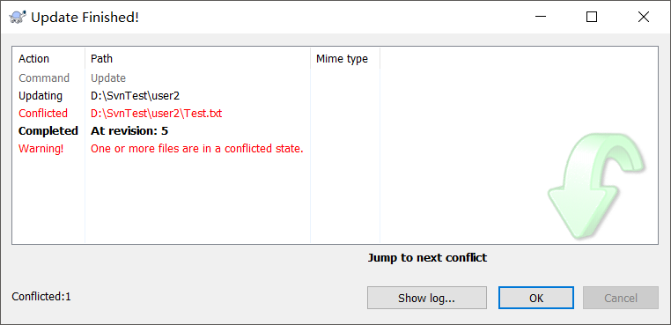The image size is (671, 325).
Task: Minimize the Update Finished window
Action: [540, 17]
